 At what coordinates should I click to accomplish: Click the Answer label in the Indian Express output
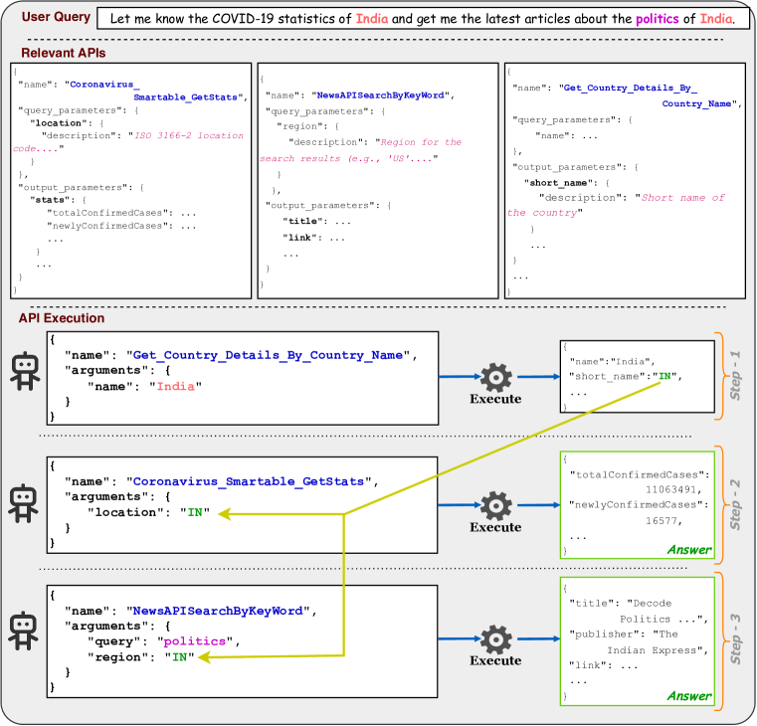(689, 695)
